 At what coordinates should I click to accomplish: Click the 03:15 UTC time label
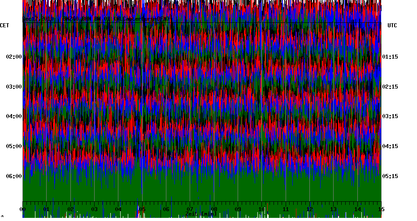point(390,116)
